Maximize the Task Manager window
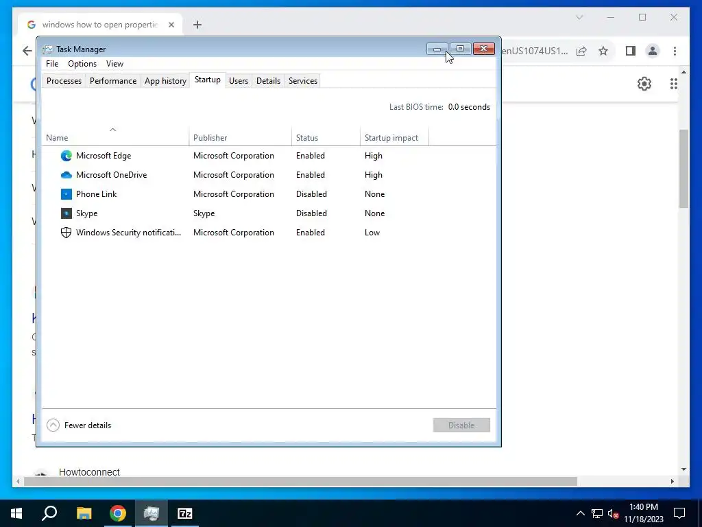 pyautogui.click(x=460, y=49)
